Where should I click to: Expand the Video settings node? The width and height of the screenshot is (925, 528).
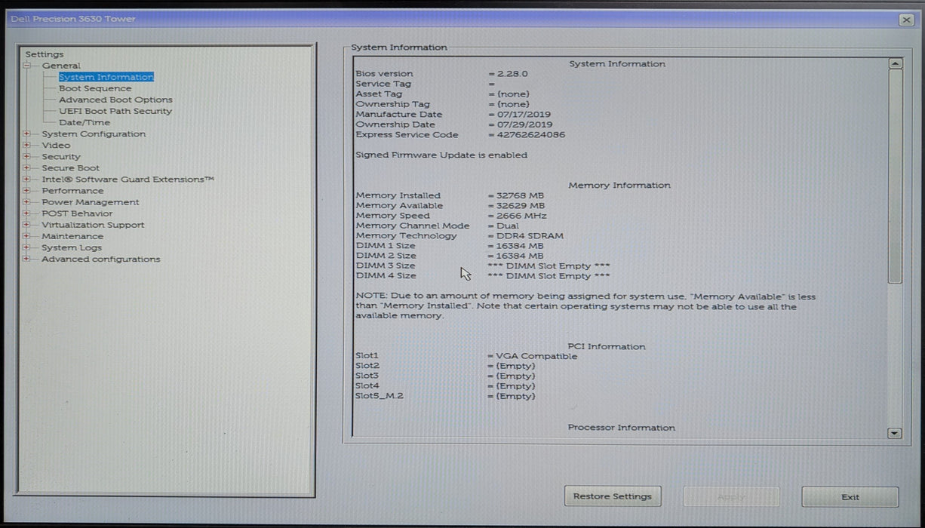tap(26, 145)
